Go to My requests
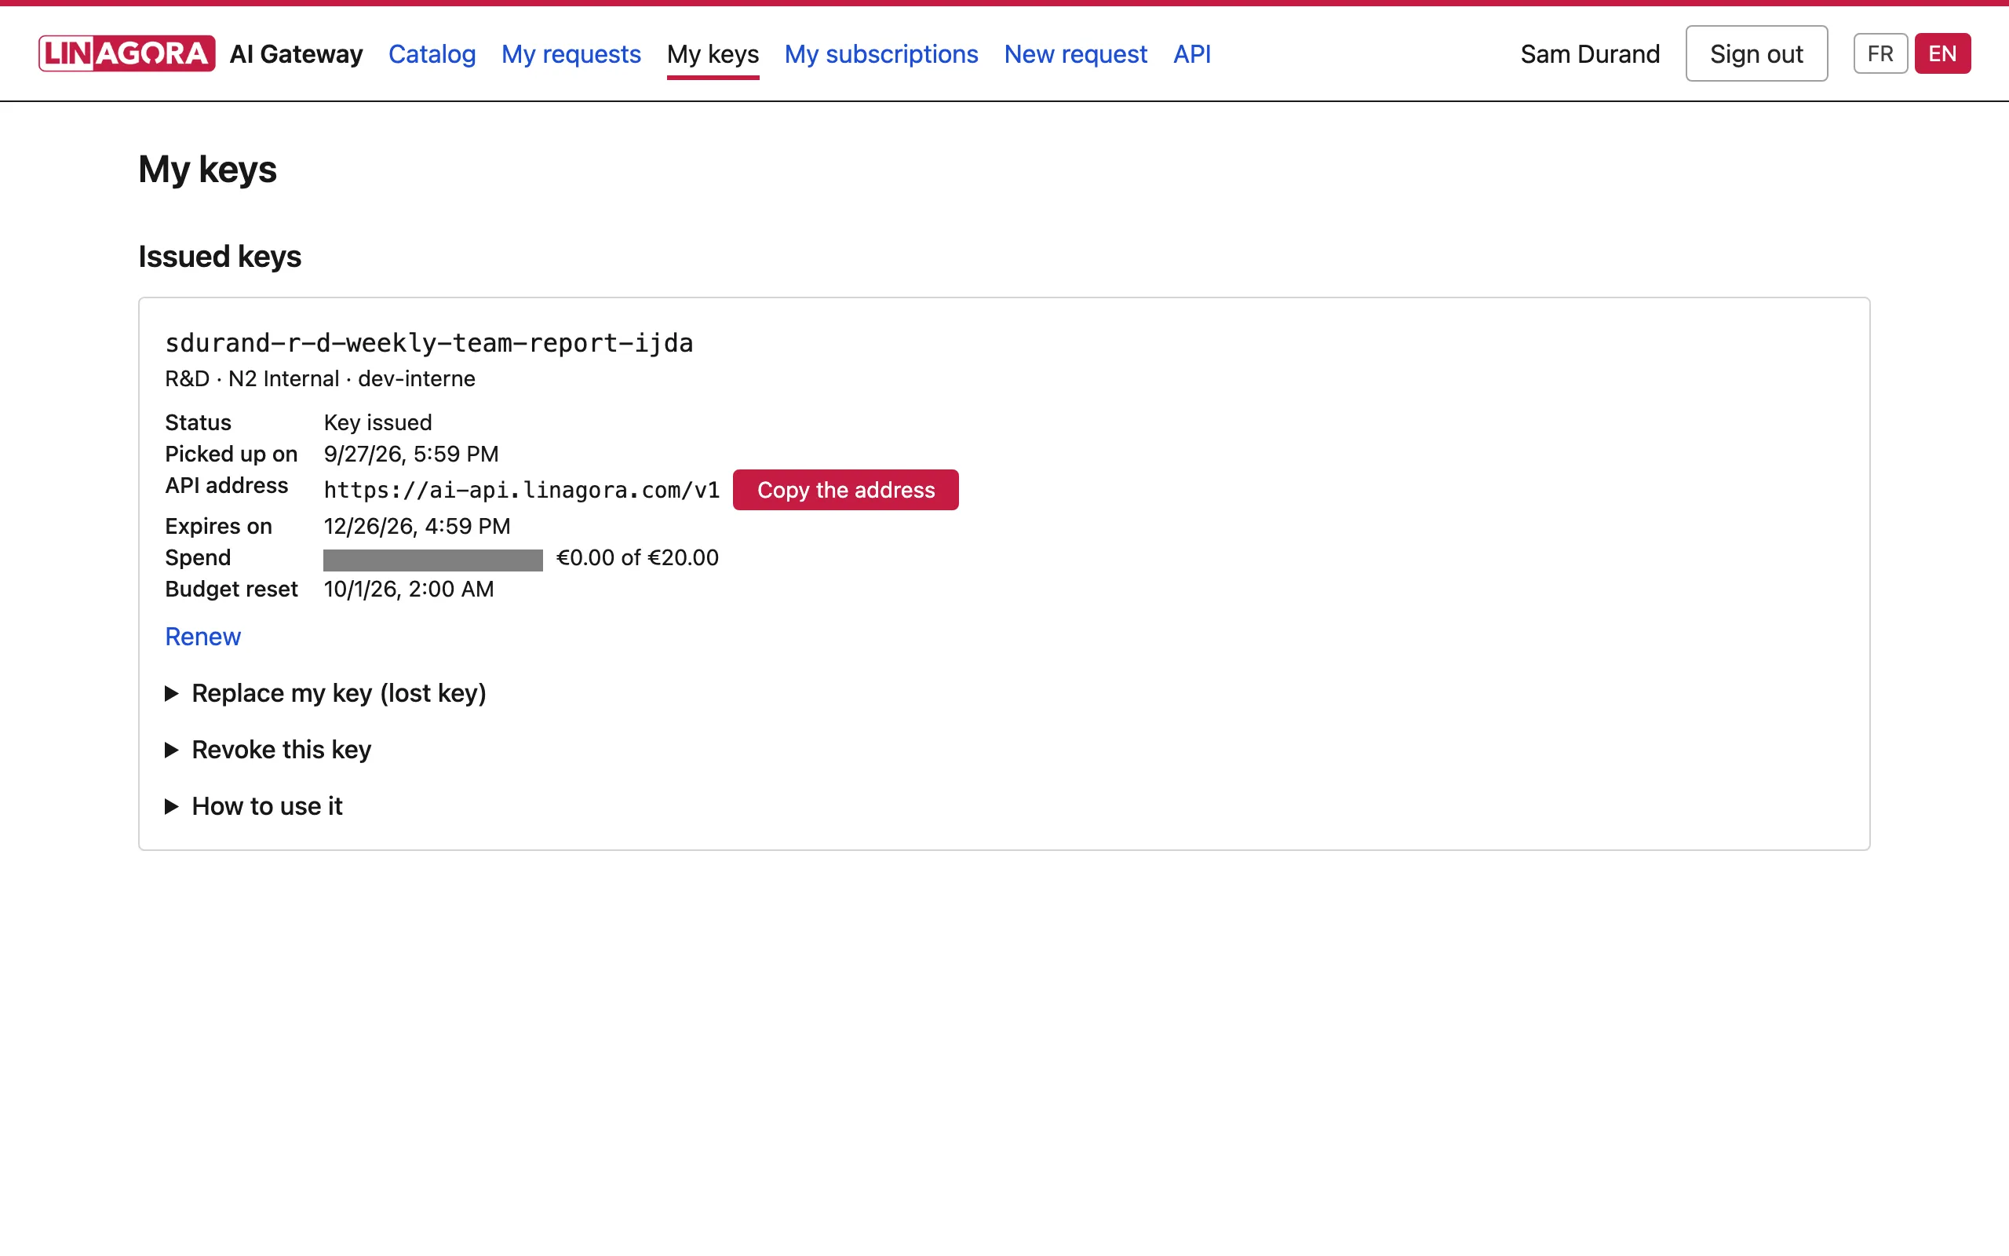The width and height of the screenshot is (2009, 1256). (x=571, y=54)
